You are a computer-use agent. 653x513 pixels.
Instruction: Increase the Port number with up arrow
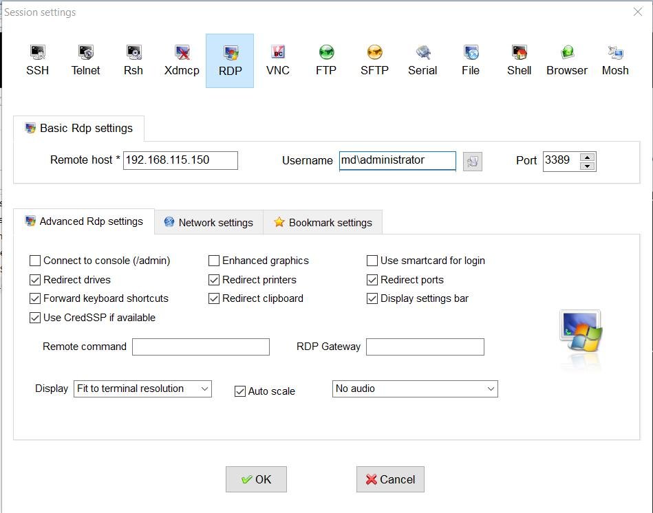pos(587,157)
